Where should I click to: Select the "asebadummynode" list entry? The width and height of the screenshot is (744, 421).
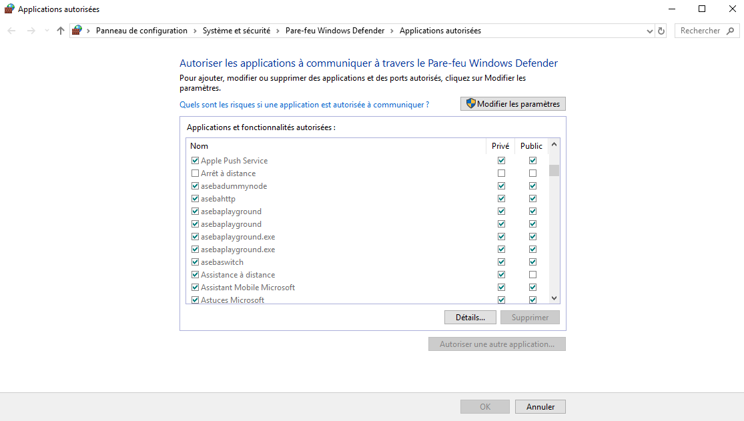(234, 187)
